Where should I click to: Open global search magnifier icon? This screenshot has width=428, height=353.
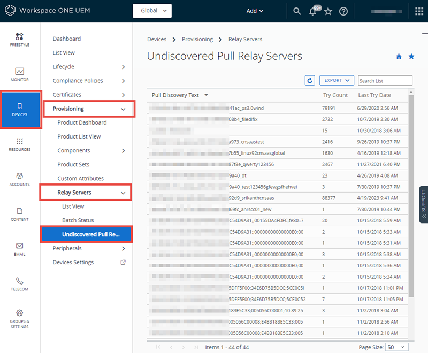(297, 11)
